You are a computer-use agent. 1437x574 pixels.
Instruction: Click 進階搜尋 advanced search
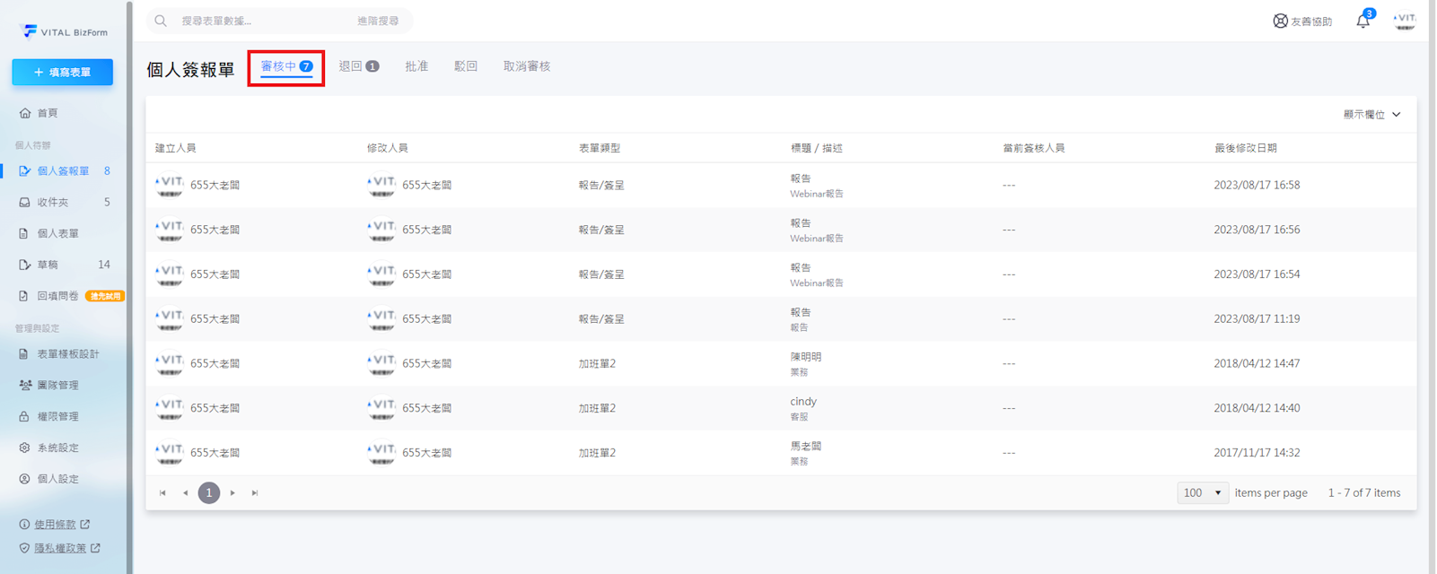coord(378,21)
